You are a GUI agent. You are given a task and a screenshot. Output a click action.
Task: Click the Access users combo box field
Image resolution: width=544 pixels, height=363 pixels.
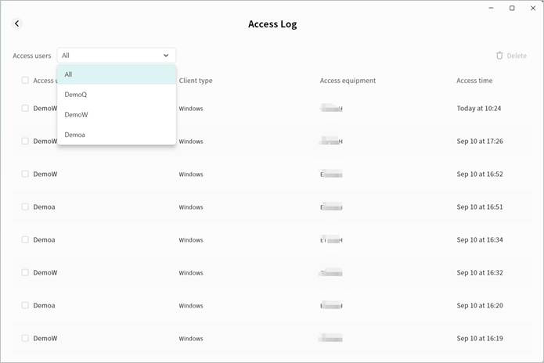click(110, 56)
